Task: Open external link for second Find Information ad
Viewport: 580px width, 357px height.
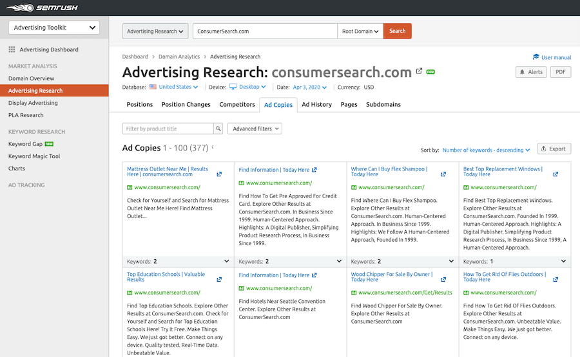Action: 314,275
